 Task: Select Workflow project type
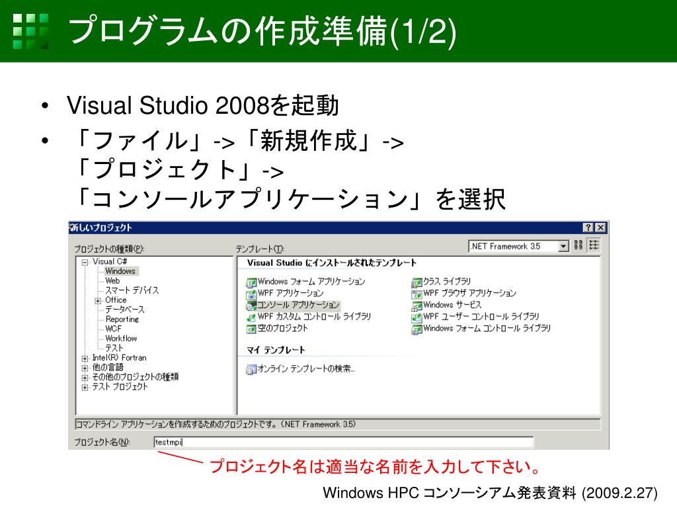click(121, 338)
